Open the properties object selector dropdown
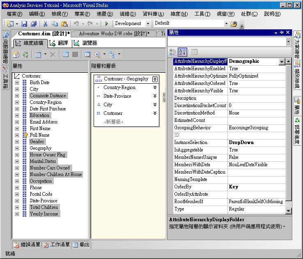 pyautogui.click(x=288, y=41)
